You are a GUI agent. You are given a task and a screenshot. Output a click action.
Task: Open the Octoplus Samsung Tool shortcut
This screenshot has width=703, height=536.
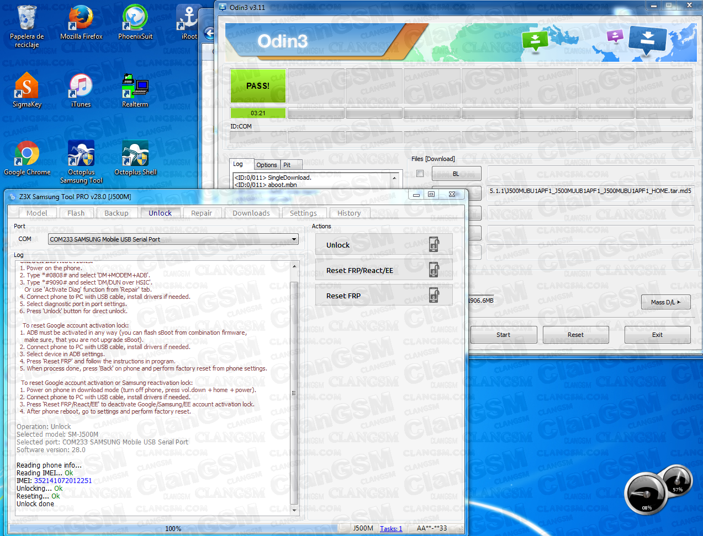[81, 162]
